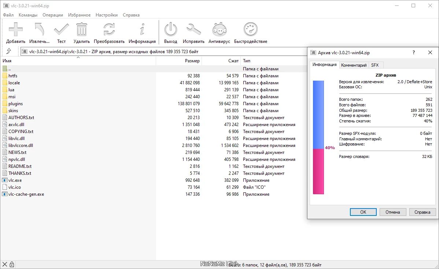Select the msi folder row
Image resolution: width=439 pixels, height=269 pixels.
pyautogui.click(x=154, y=97)
